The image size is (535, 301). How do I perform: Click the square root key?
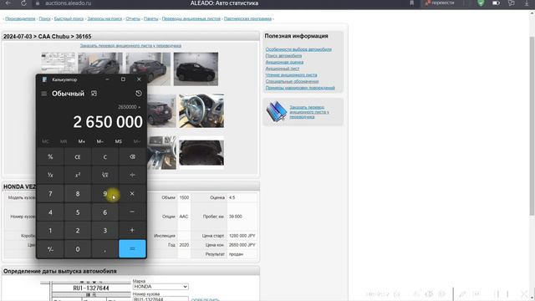click(104, 175)
